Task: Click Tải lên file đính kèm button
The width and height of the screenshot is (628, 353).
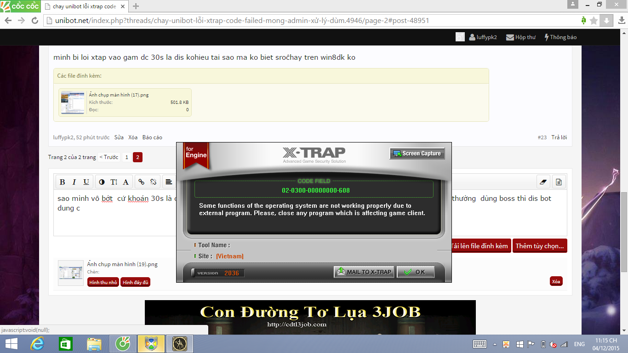Action: pyautogui.click(x=481, y=246)
